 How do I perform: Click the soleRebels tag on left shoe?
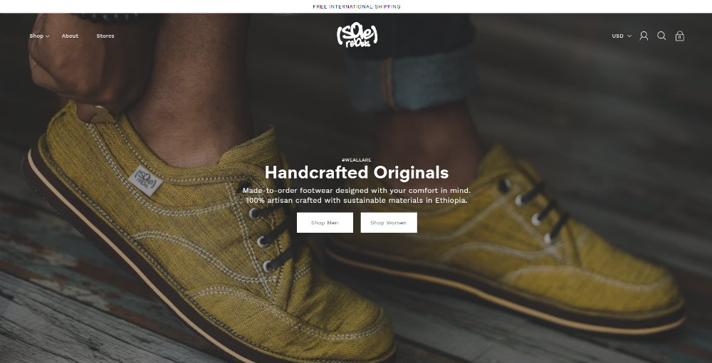pyautogui.click(x=145, y=180)
